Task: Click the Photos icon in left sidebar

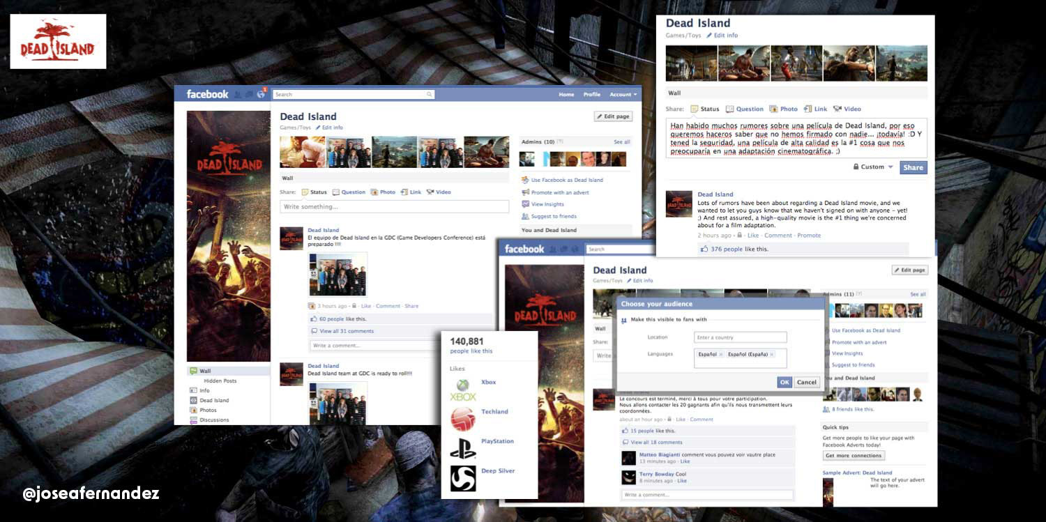Action: pos(193,410)
